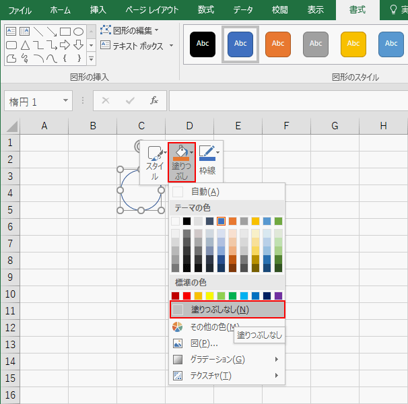Click the confirm checkmark formula icon
This screenshot has width=408, height=404.
pyautogui.click(x=130, y=100)
